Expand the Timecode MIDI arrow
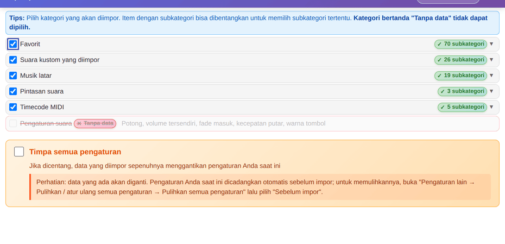Image resolution: width=505 pixels, height=244 pixels. coord(491,107)
